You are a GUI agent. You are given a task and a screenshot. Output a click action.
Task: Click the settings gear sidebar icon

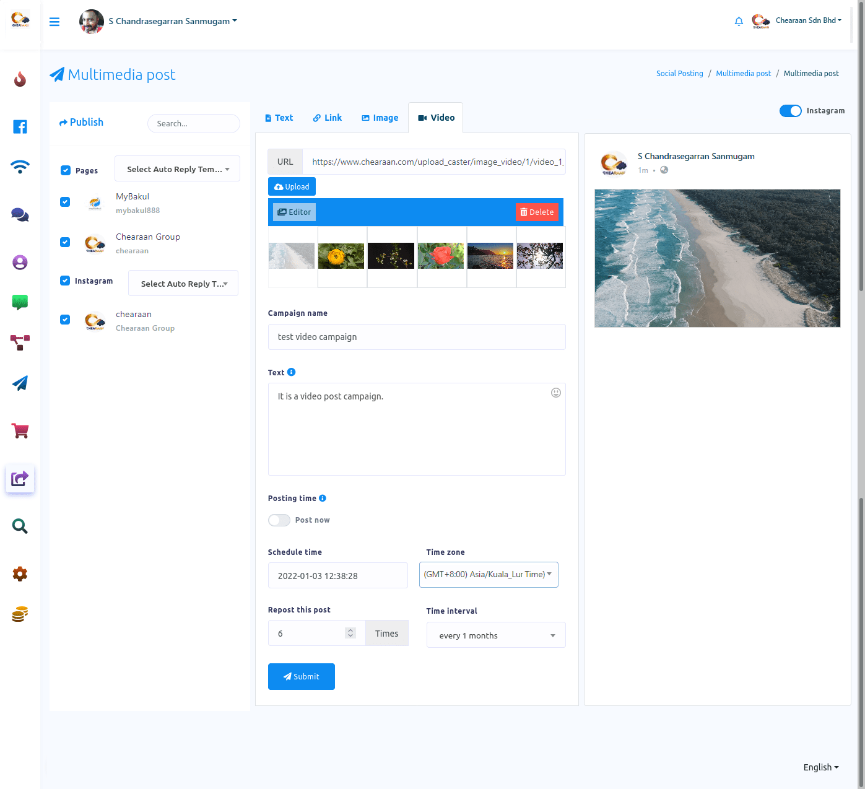20,574
